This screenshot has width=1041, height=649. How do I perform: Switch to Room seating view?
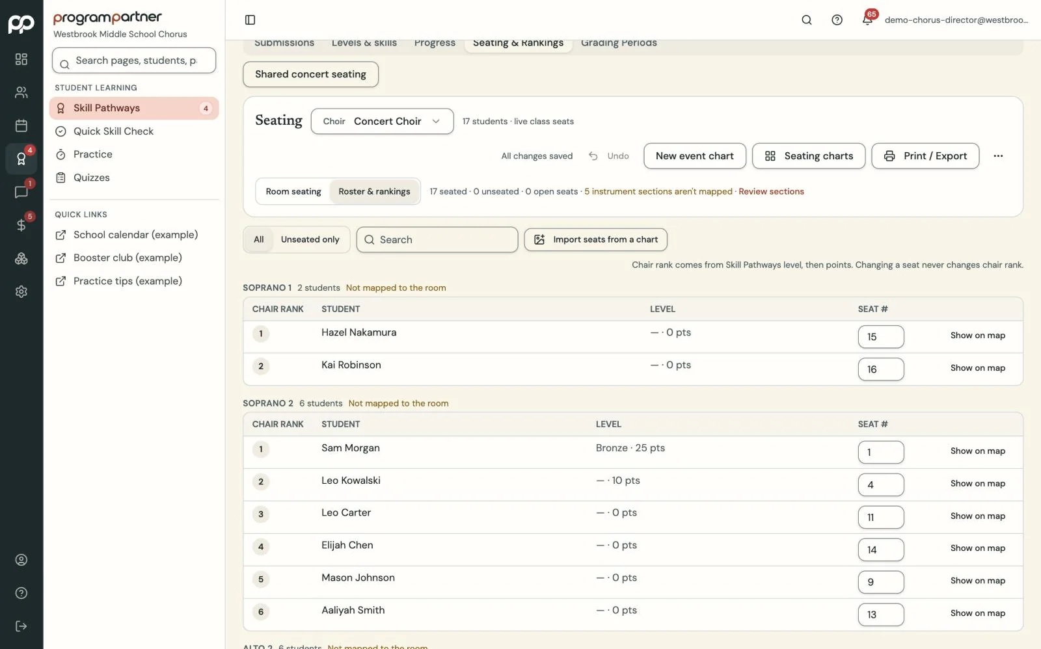click(x=293, y=191)
